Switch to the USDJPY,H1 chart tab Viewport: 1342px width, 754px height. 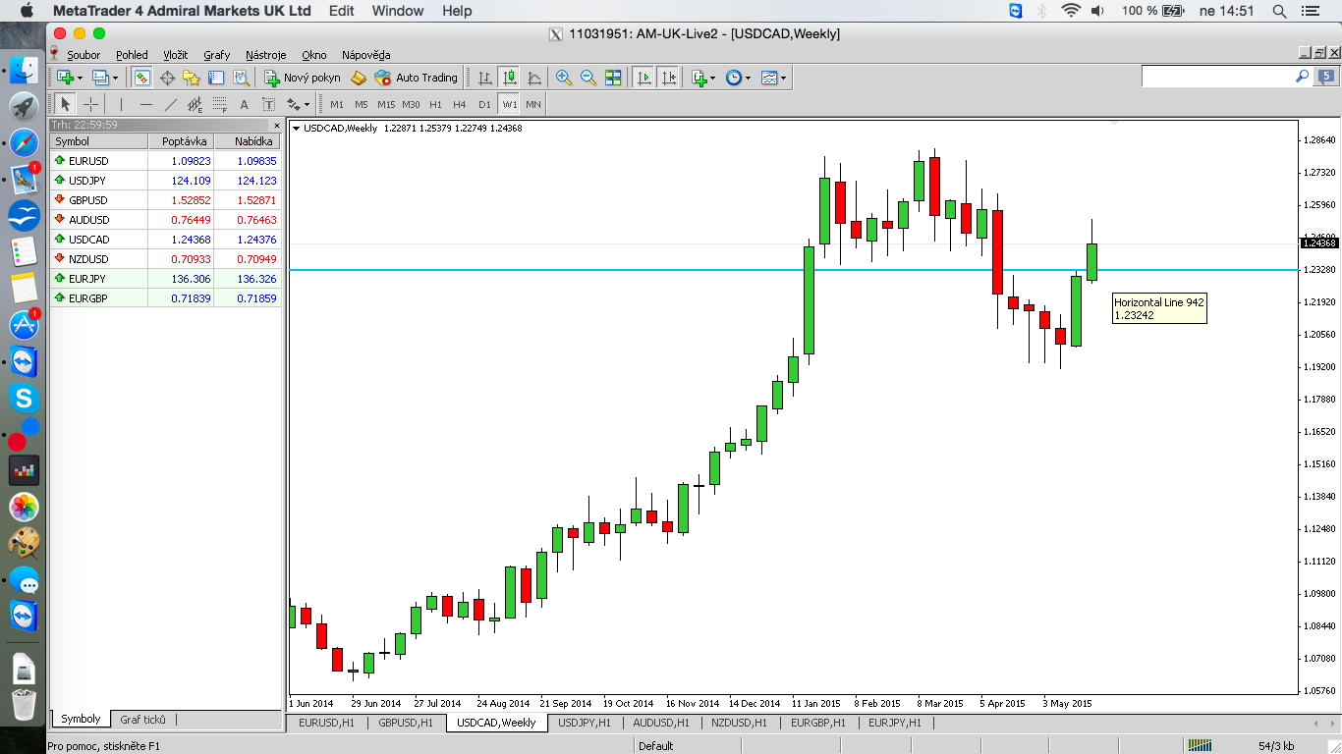pyautogui.click(x=585, y=723)
